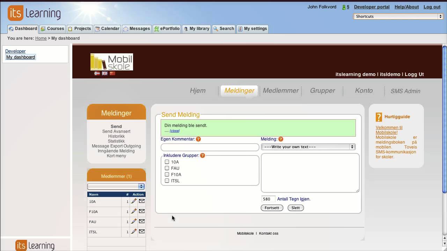Open 'Velkommen til Mobilskole!' guide link

pos(389,130)
